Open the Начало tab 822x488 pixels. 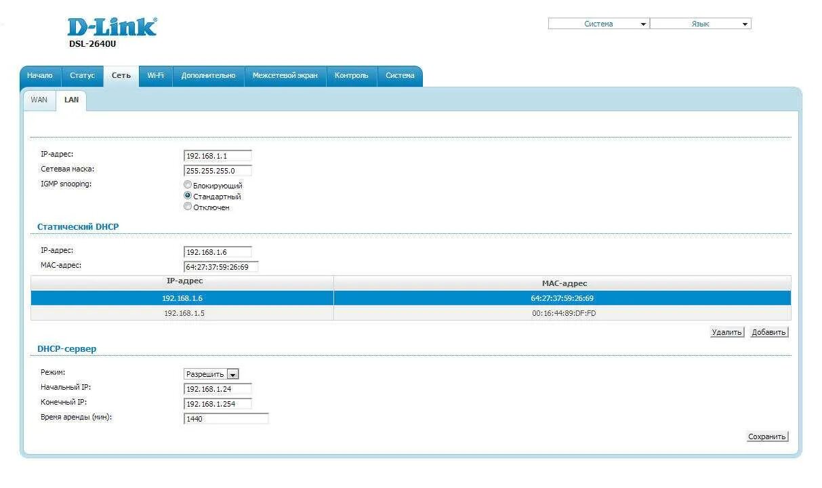point(40,76)
